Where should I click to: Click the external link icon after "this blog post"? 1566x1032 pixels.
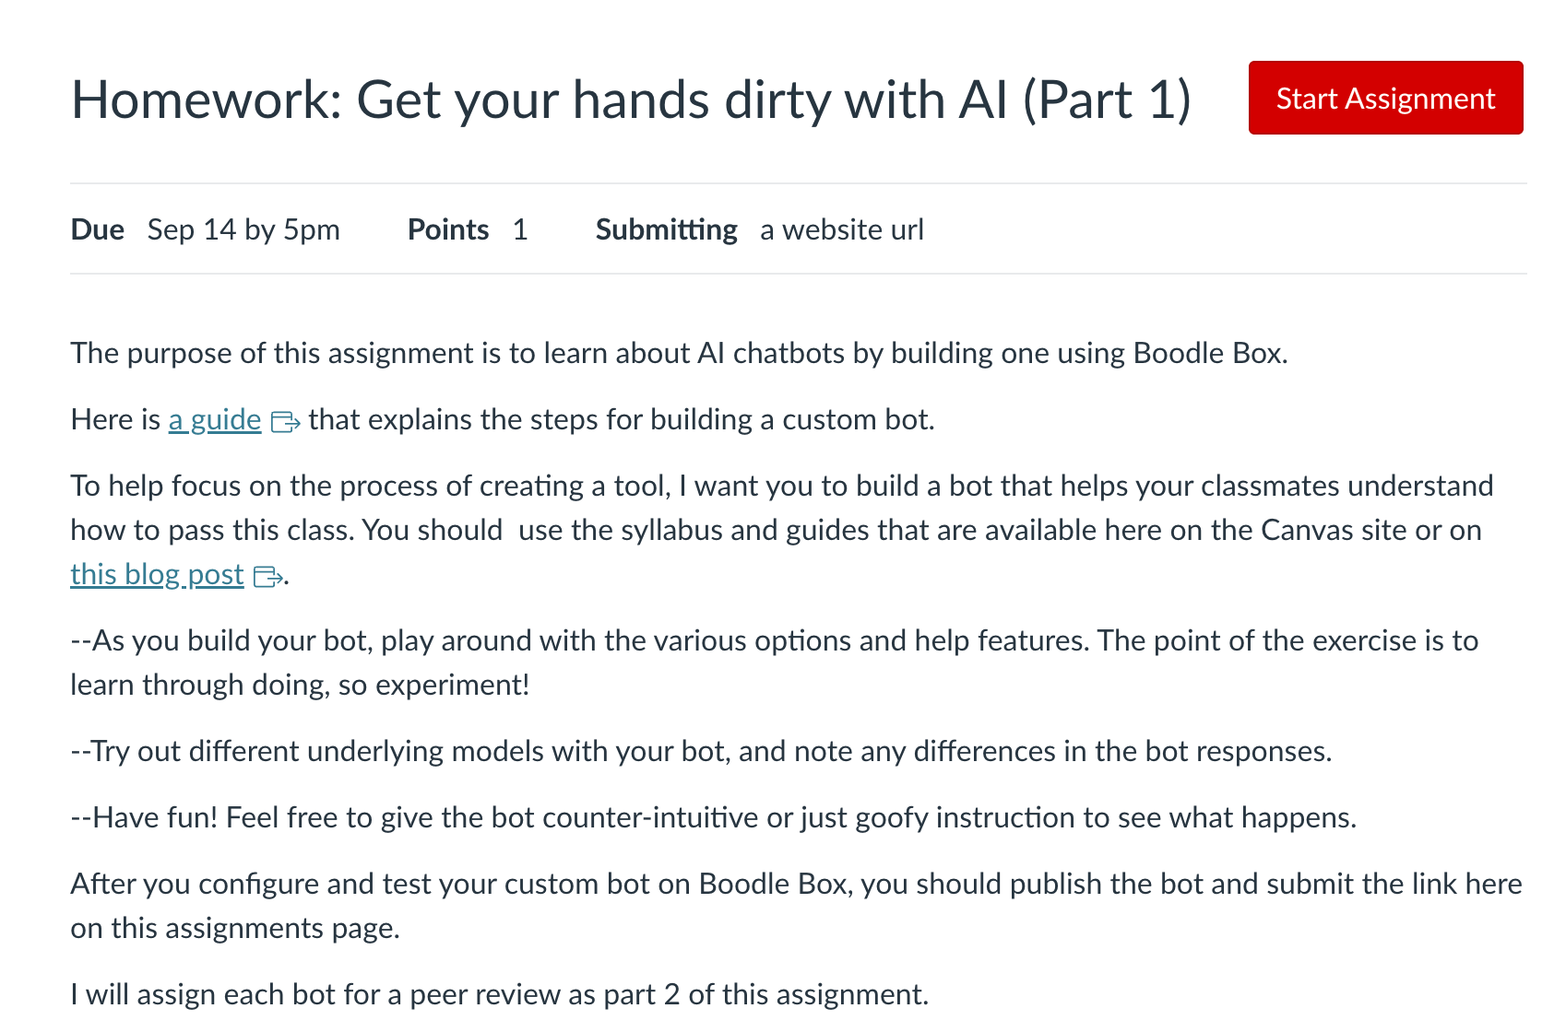click(267, 577)
